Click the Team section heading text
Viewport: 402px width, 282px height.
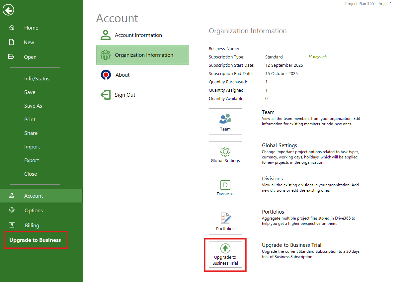268,112
